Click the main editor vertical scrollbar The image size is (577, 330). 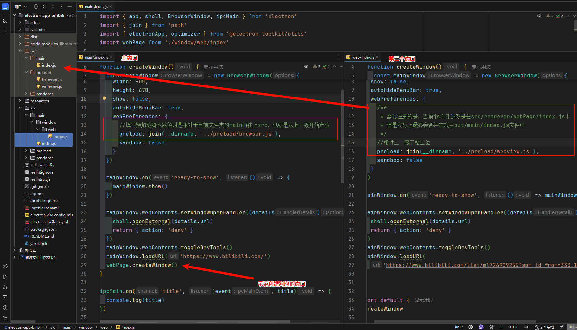pos(342,136)
